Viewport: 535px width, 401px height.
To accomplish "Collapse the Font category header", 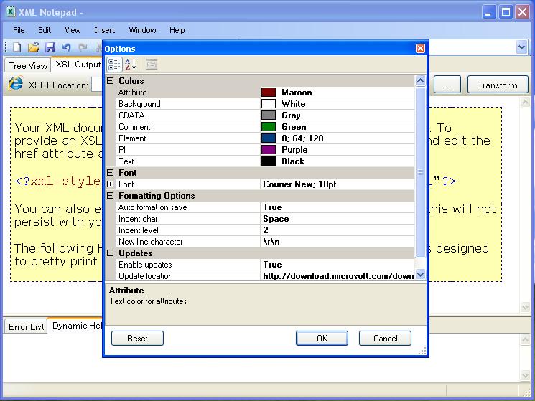I will (x=110, y=172).
